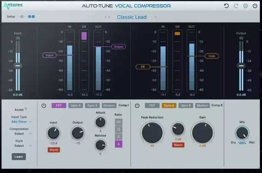Open the settings gear icon
The width and height of the screenshot is (262, 173).
tap(245, 6)
